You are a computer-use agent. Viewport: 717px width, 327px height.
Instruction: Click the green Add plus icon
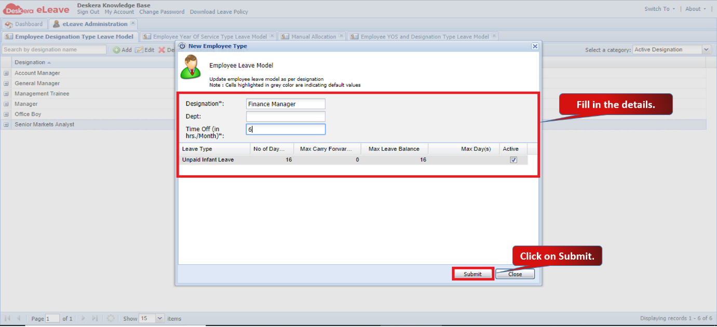coord(117,50)
